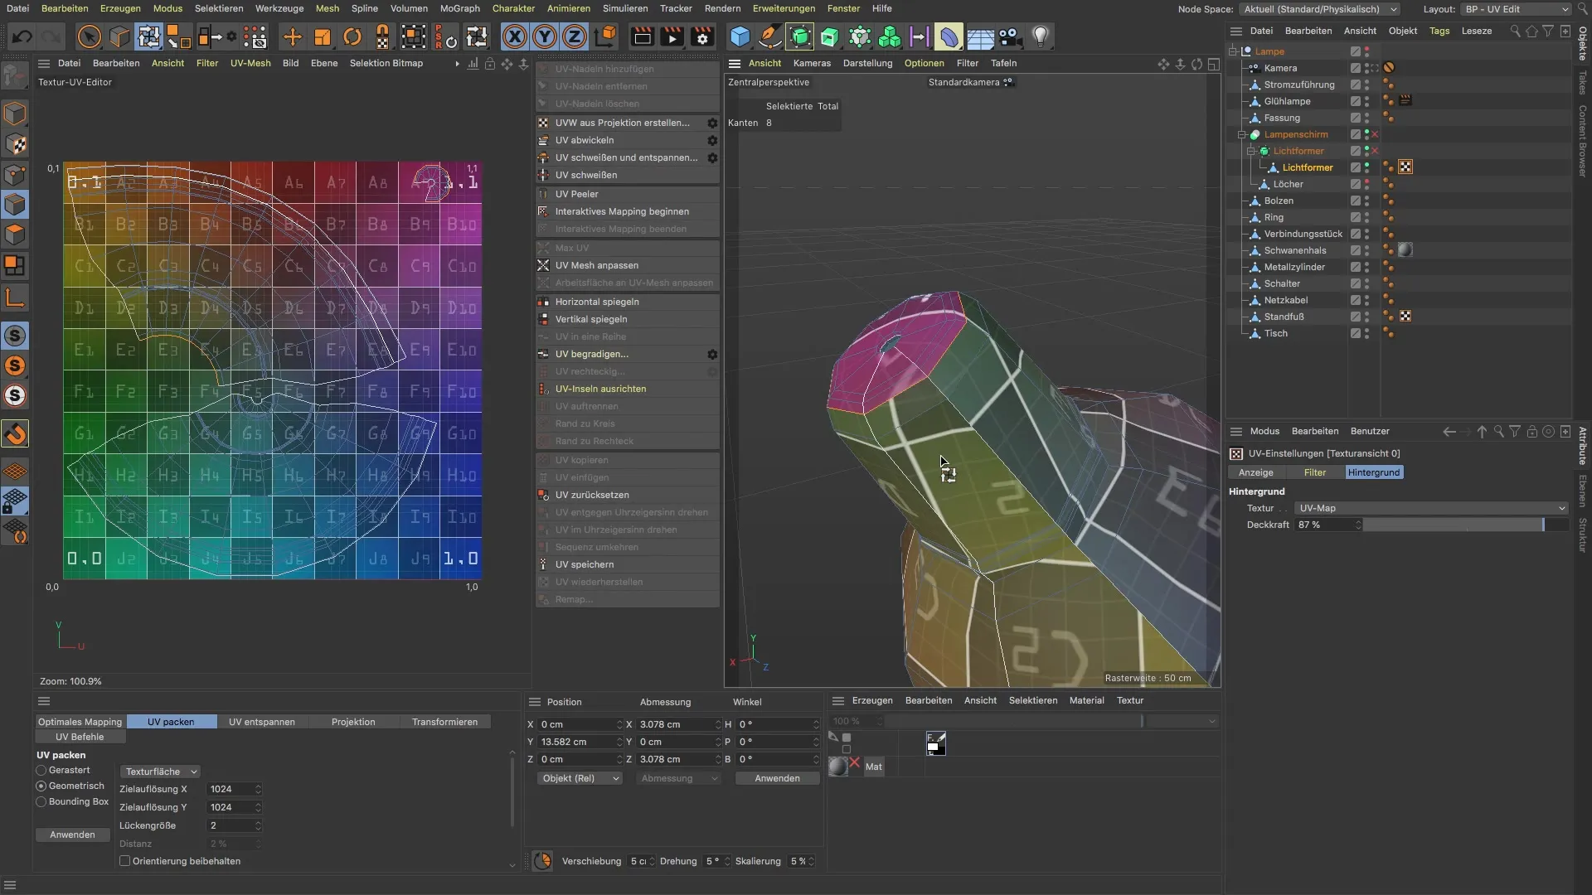This screenshot has height=895, width=1592.
Task: Collapse the Lampenschirm tree node
Action: 1242,134
